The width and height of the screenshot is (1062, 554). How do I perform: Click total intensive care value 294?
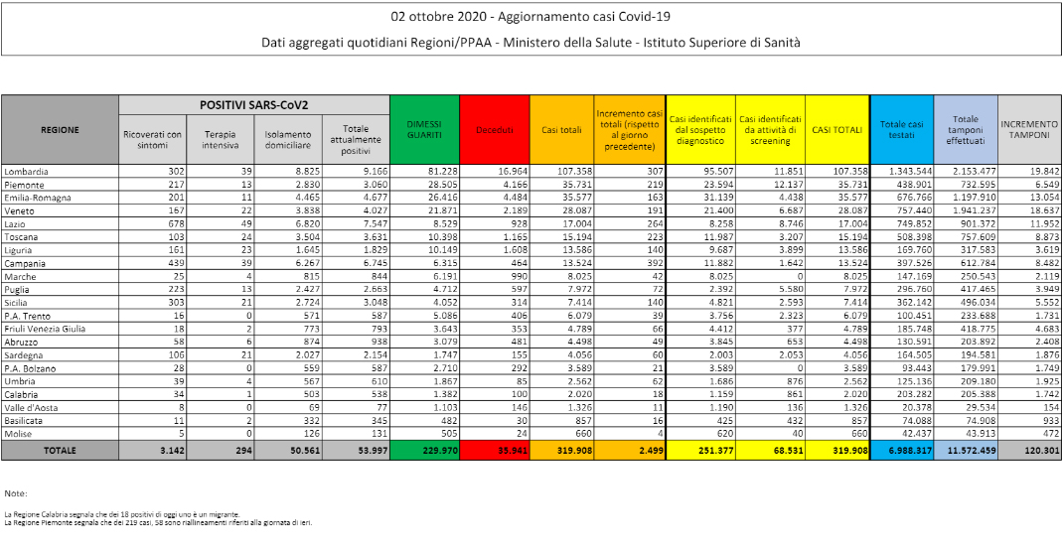click(243, 451)
